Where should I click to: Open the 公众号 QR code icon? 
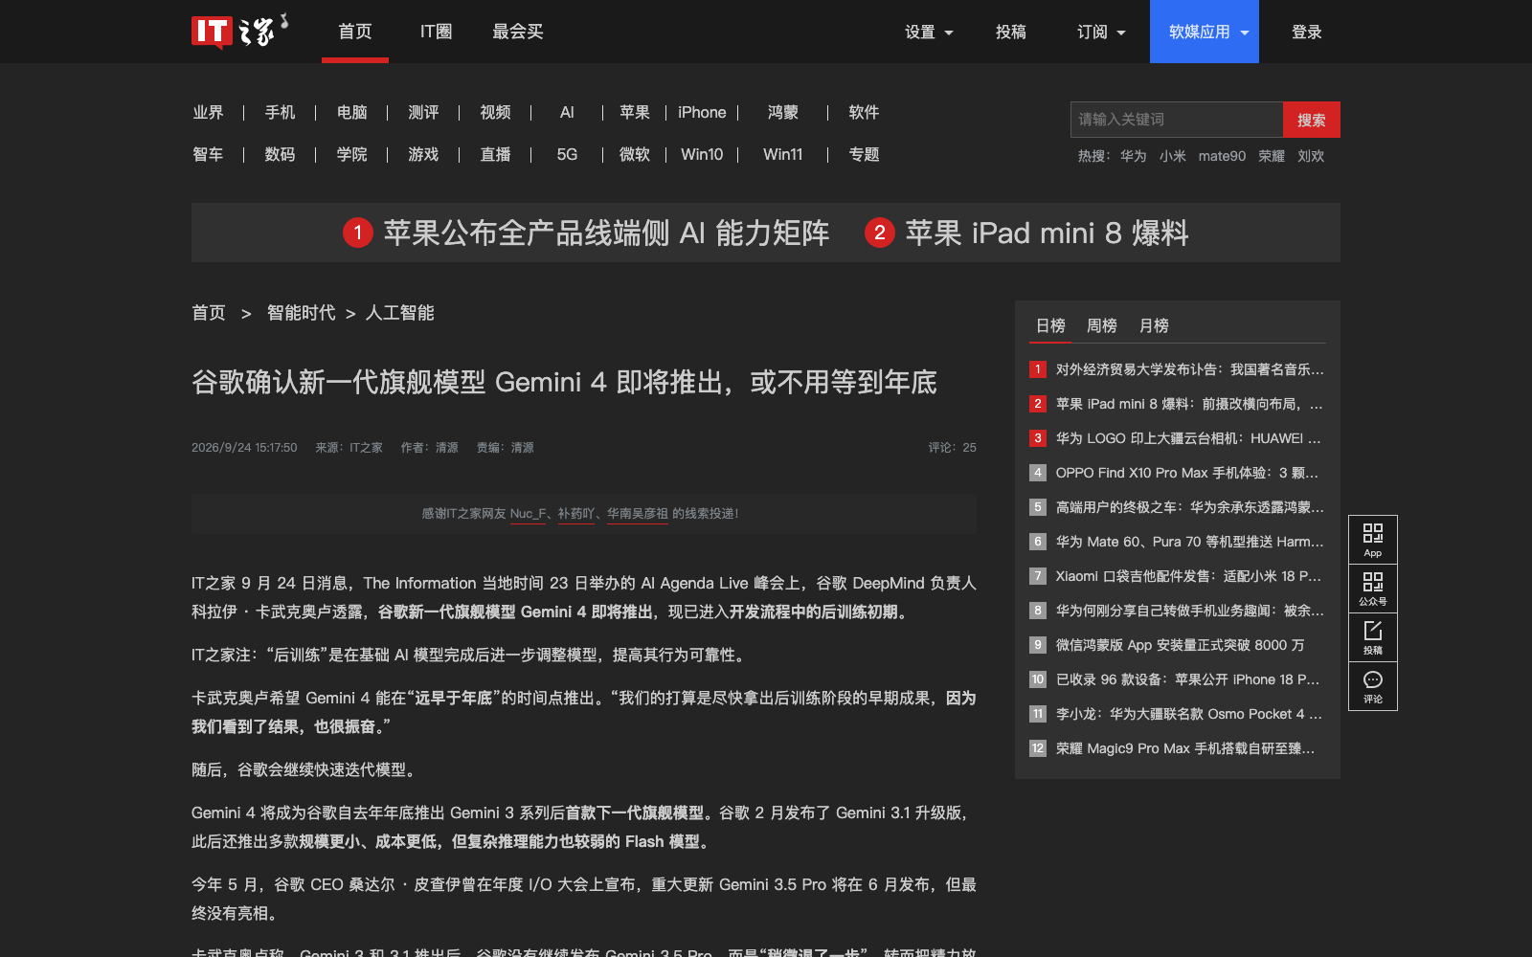tap(1373, 589)
